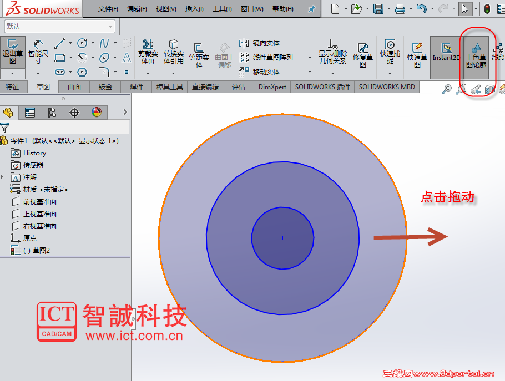Open Linear Sketch Pattern dropdown arrow
Viewport: 505px width, 381px height.
click(310, 58)
